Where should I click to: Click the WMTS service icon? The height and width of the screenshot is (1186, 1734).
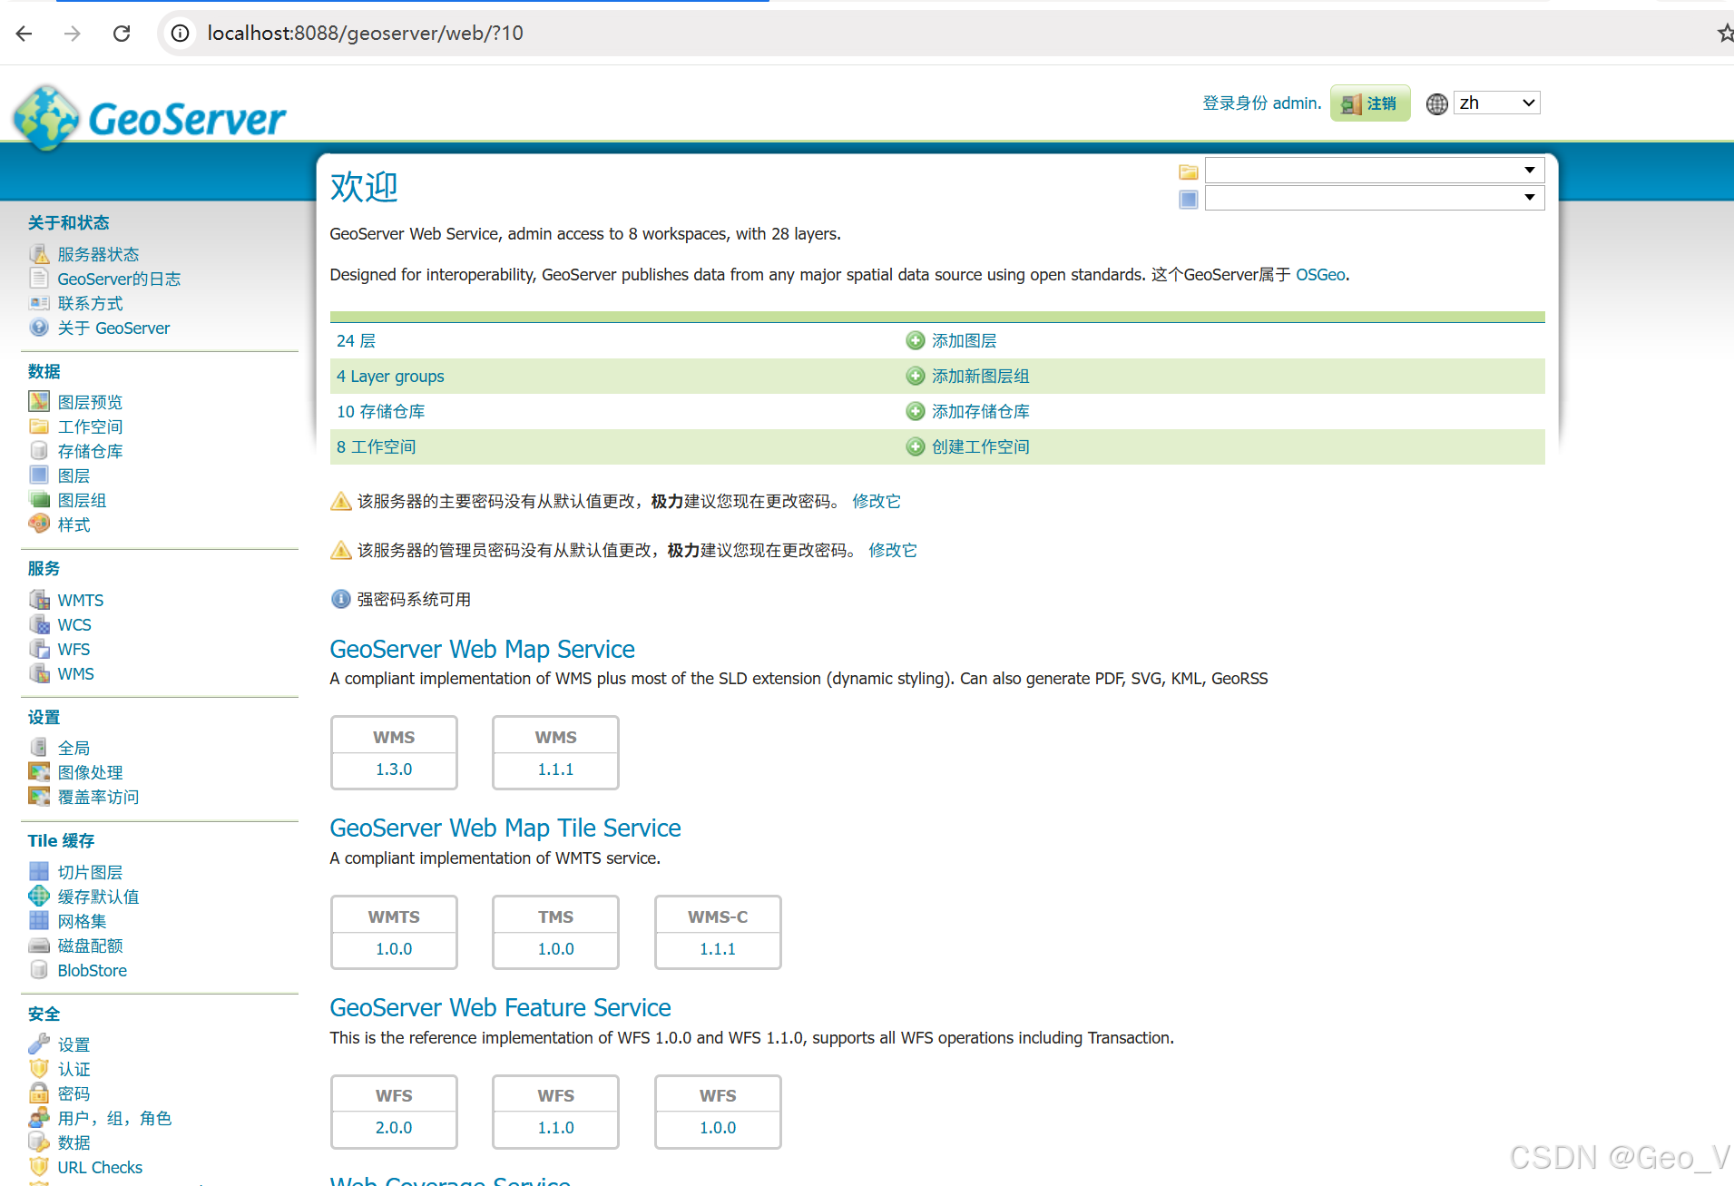(39, 600)
